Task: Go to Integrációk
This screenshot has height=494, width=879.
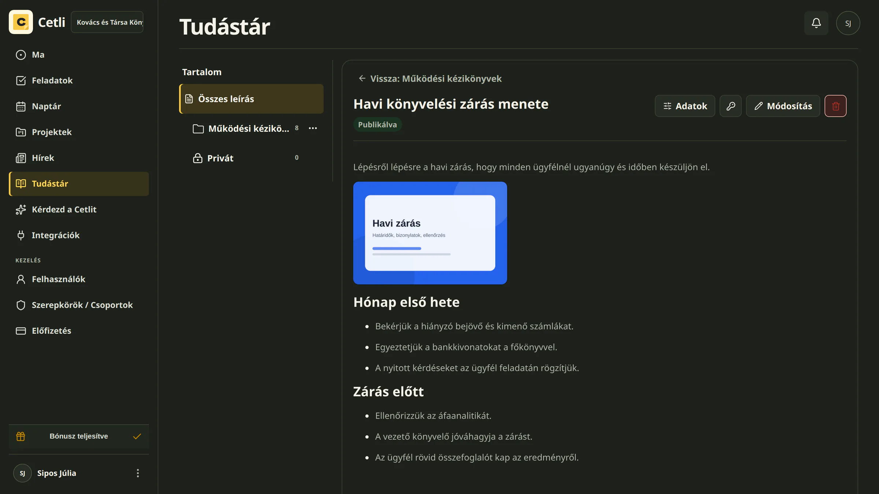Action: [x=79, y=235]
